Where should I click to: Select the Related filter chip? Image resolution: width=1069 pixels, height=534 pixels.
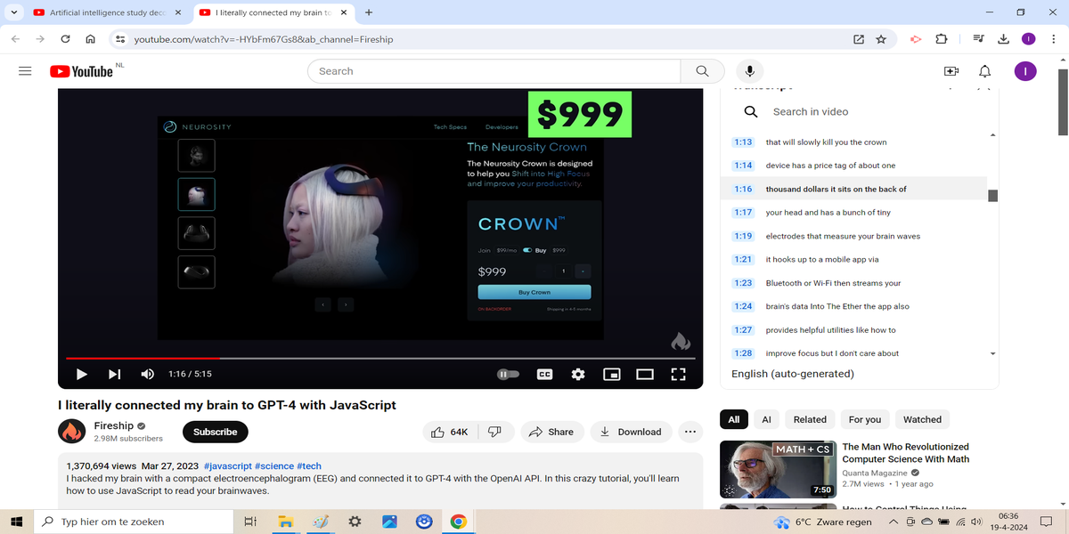pyautogui.click(x=810, y=419)
